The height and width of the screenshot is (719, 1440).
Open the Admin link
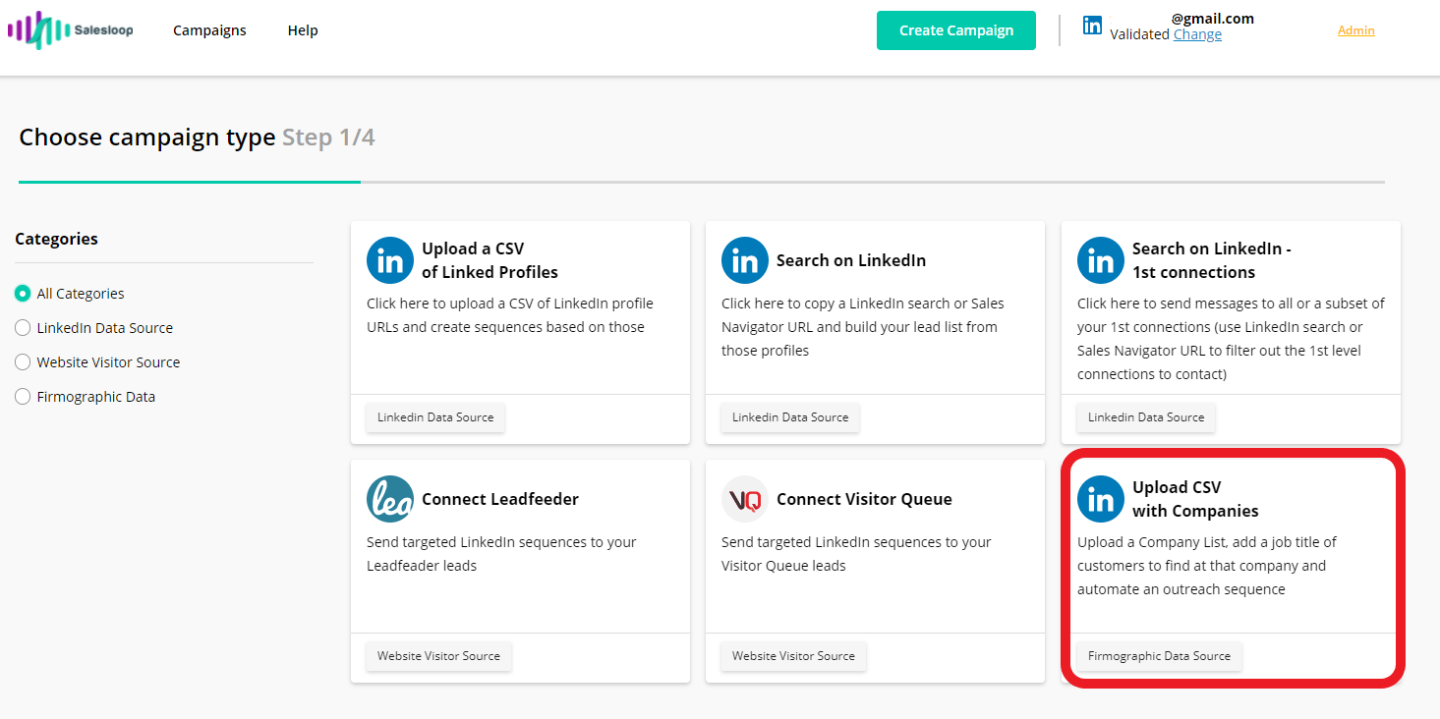(1356, 30)
